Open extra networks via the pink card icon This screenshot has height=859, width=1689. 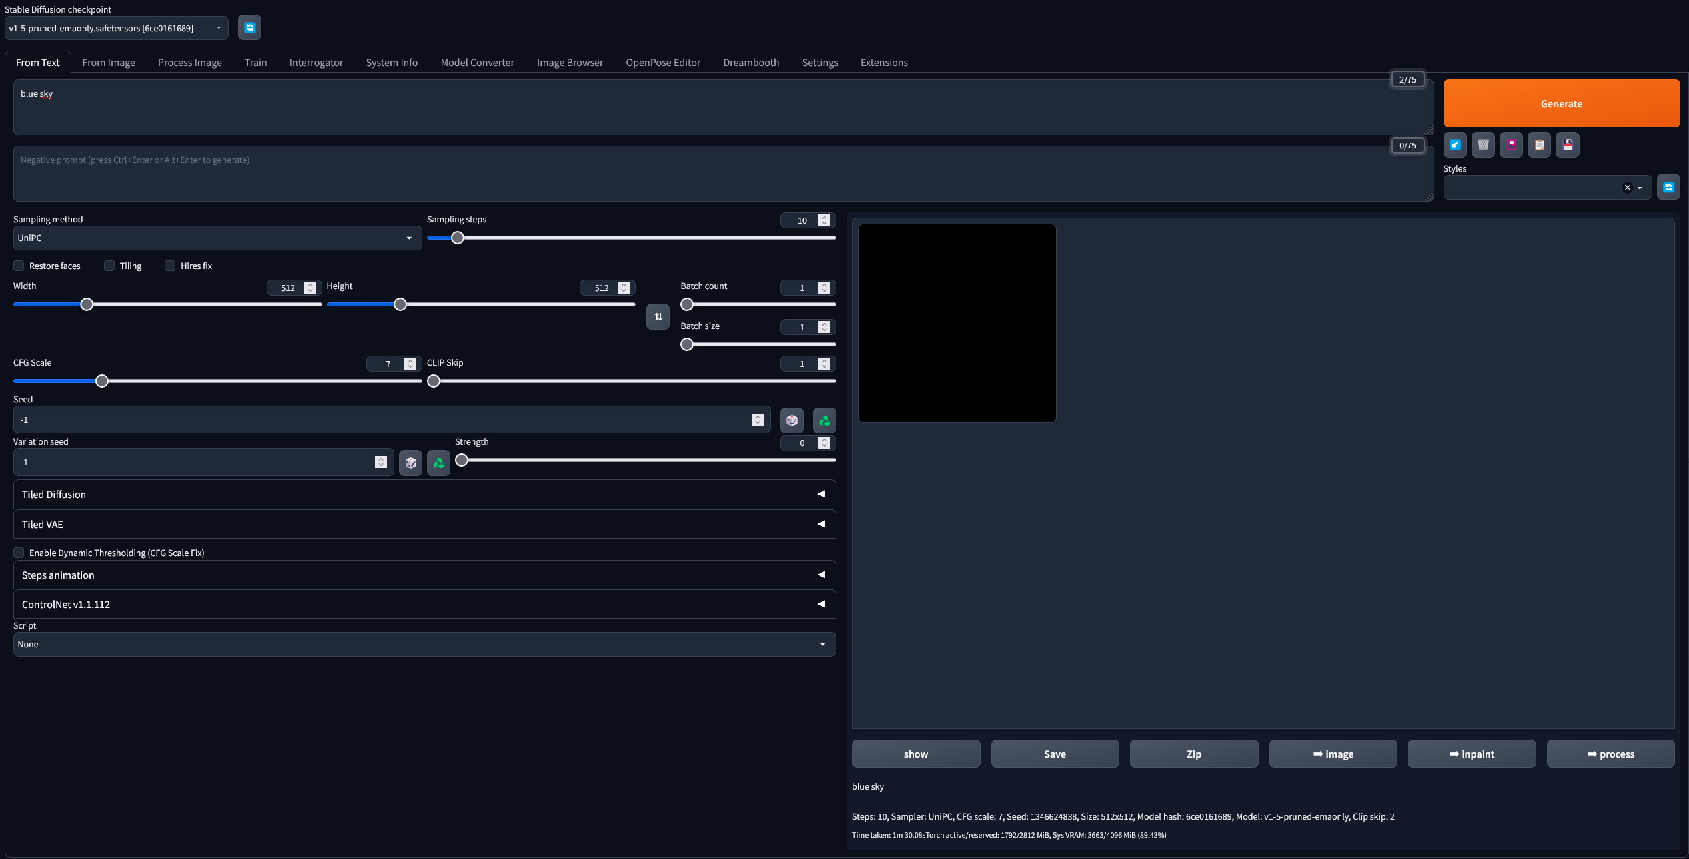coord(1511,145)
